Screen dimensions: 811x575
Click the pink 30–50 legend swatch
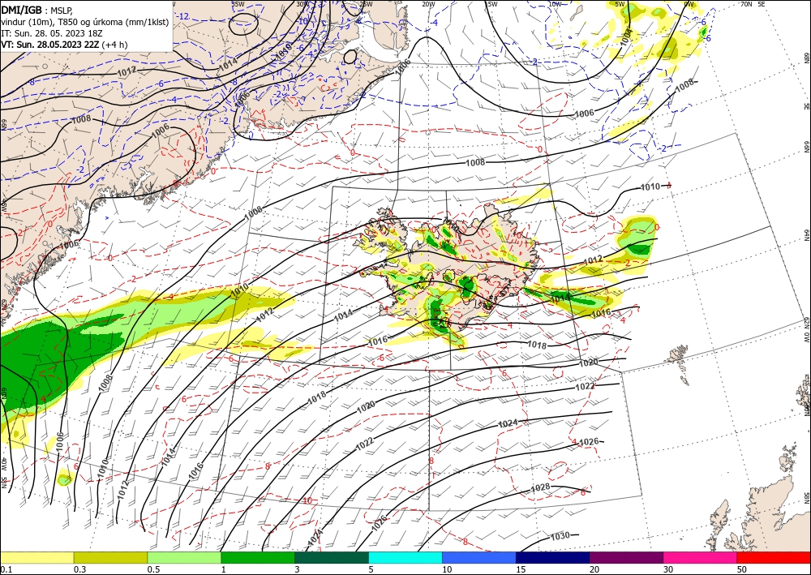click(701, 557)
